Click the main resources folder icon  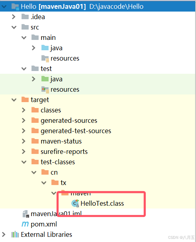45,59
